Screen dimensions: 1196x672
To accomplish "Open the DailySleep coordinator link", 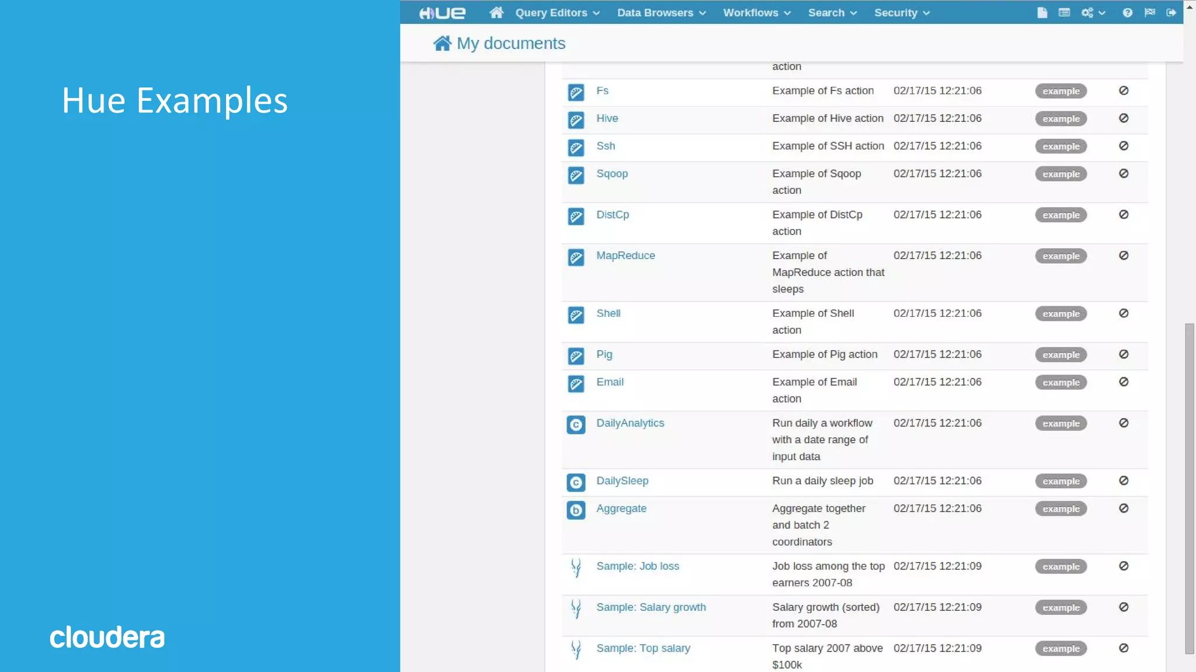I will click(622, 481).
